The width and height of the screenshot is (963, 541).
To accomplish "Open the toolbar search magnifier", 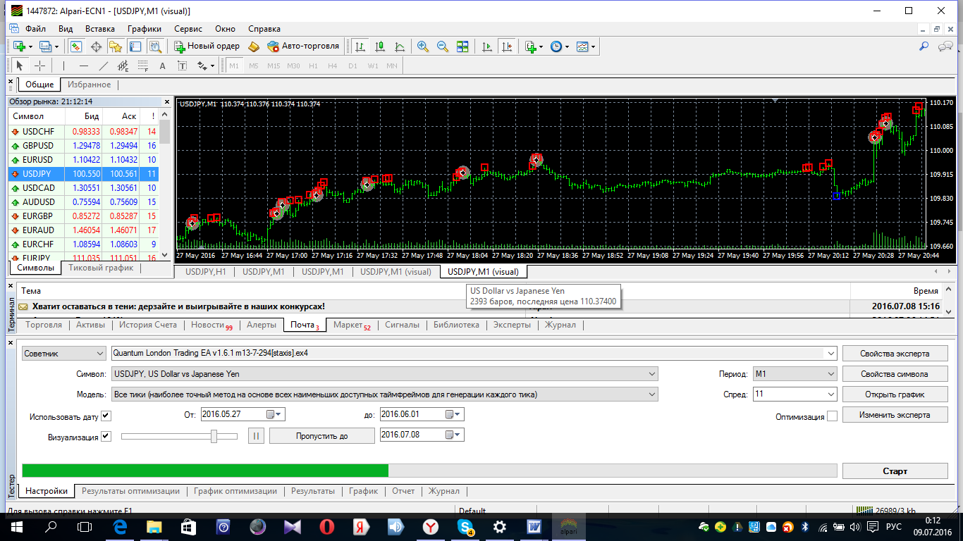I will coord(924,46).
